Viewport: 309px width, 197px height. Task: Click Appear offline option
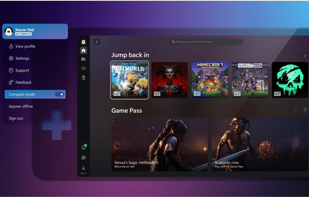coord(21,107)
